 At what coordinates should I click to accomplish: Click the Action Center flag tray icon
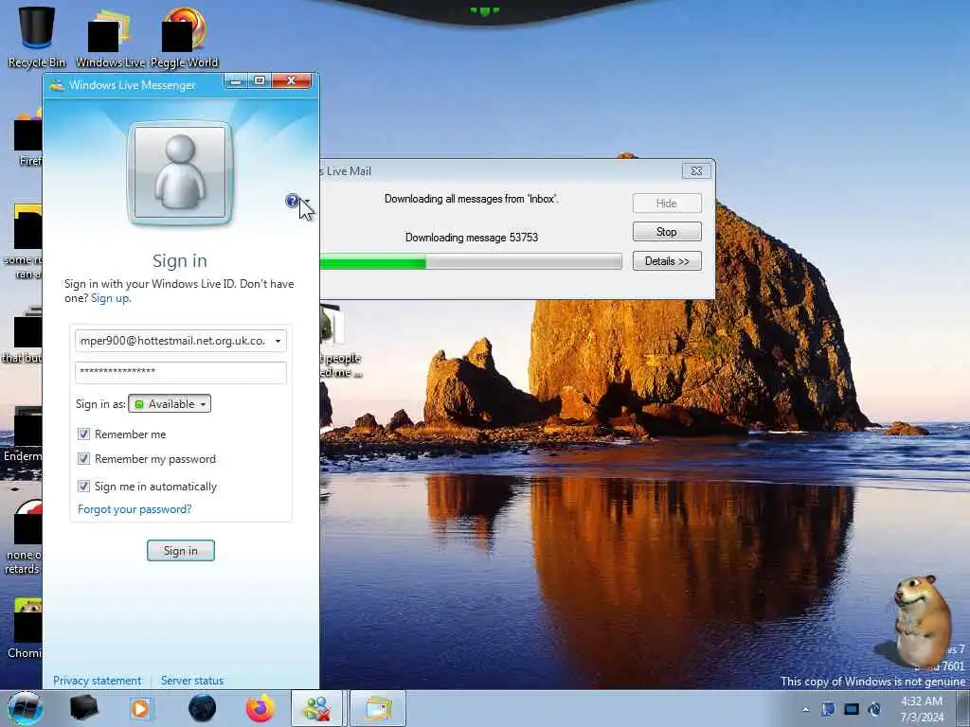point(828,709)
